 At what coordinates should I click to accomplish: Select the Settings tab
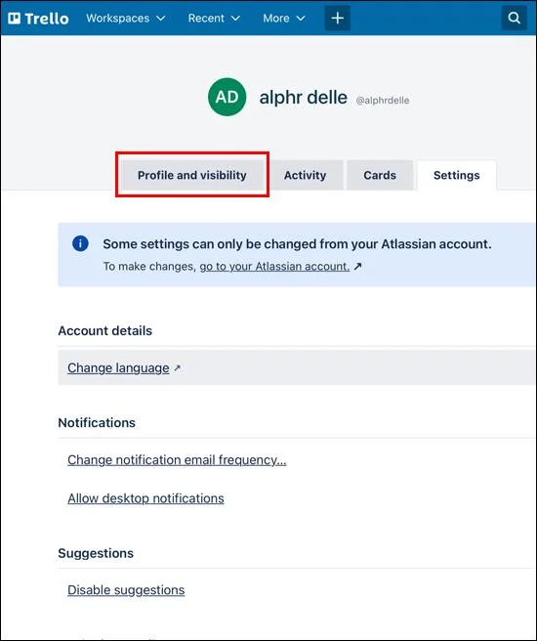[x=457, y=175]
